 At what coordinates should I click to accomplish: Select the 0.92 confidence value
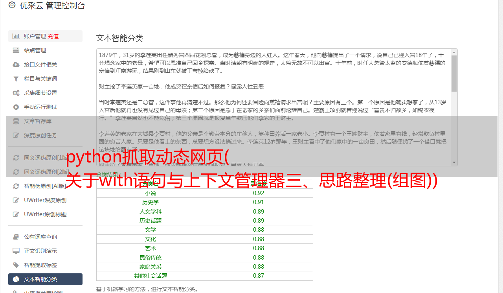click(x=259, y=193)
